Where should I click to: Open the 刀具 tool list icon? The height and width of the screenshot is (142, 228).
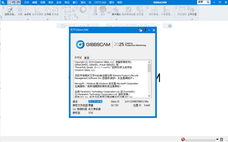point(95,11)
